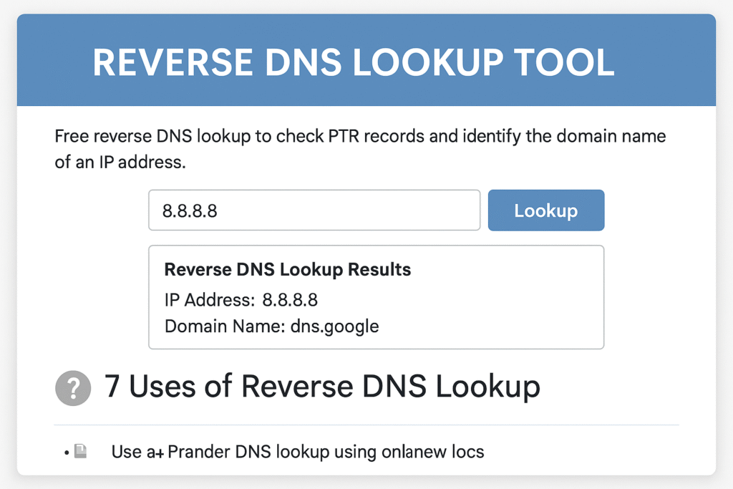The width and height of the screenshot is (733, 489).
Task: Click the help badge before '7 Uses' heading
Action: click(73, 387)
